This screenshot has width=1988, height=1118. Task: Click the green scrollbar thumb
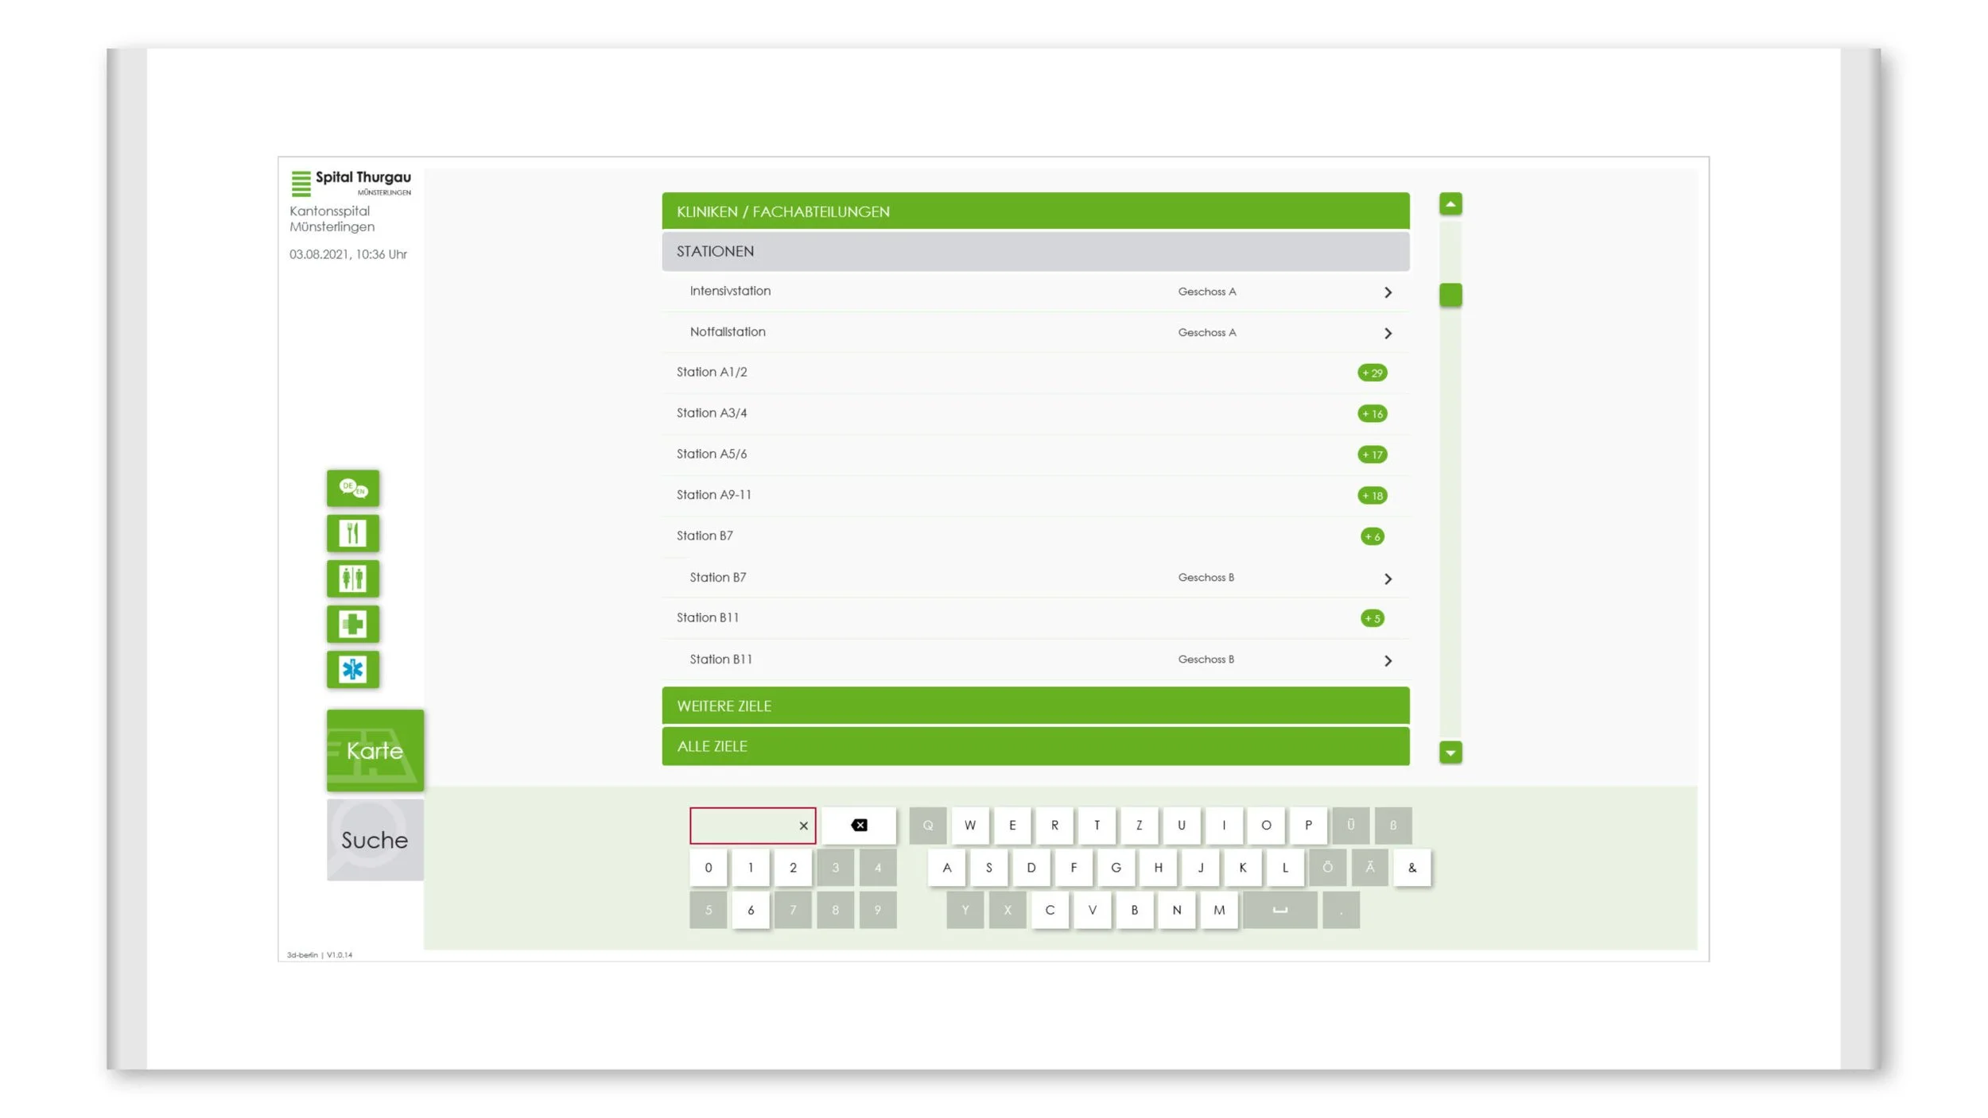tap(1450, 295)
